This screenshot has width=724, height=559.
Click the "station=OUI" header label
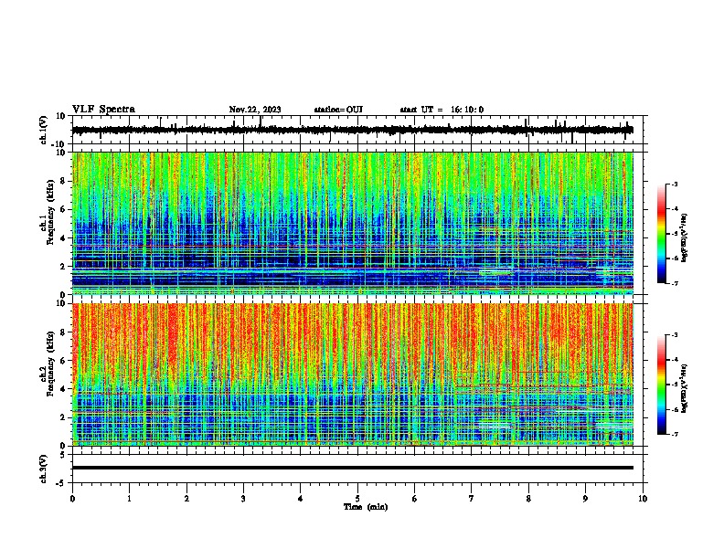point(338,110)
